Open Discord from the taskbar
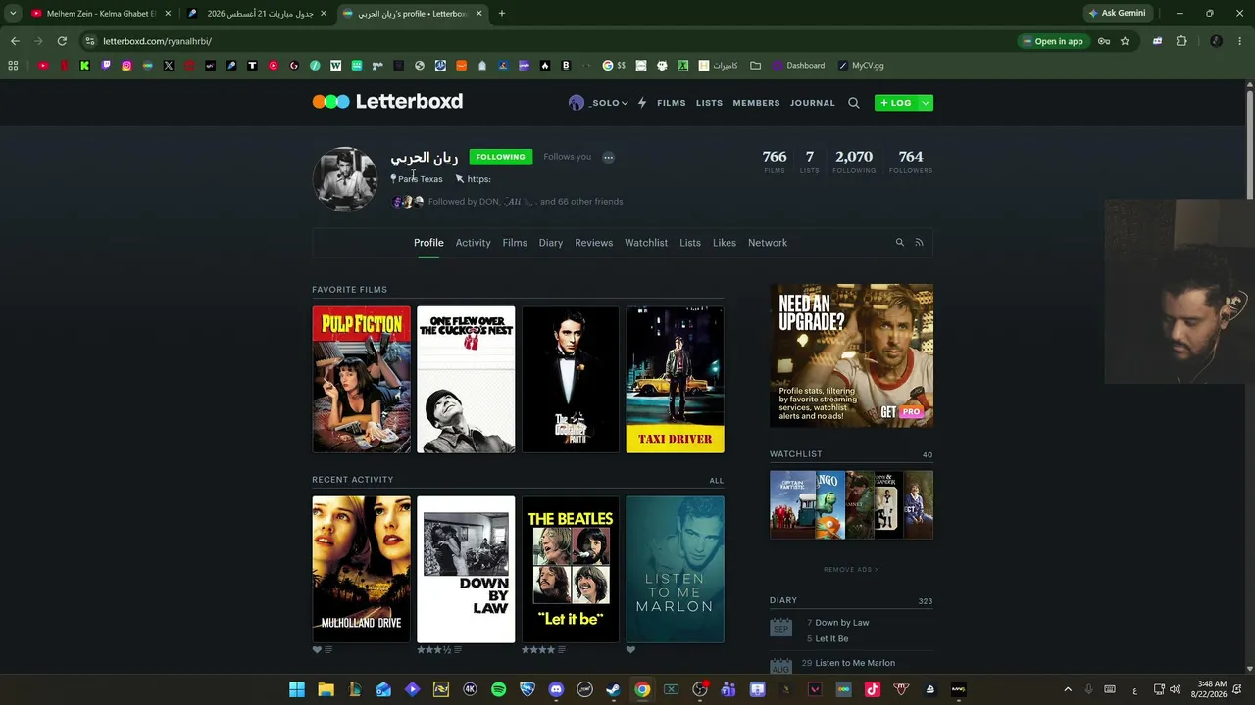This screenshot has width=1255, height=705. 556,689
